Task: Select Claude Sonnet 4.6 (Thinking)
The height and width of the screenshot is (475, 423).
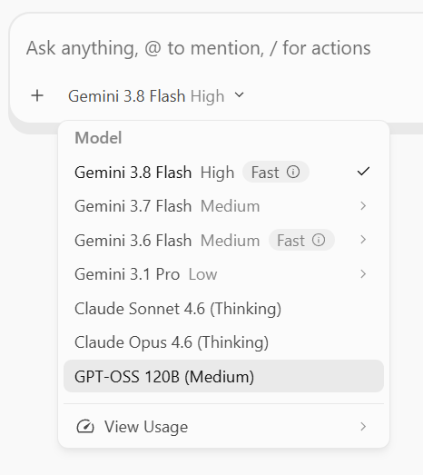Action: coord(223,309)
